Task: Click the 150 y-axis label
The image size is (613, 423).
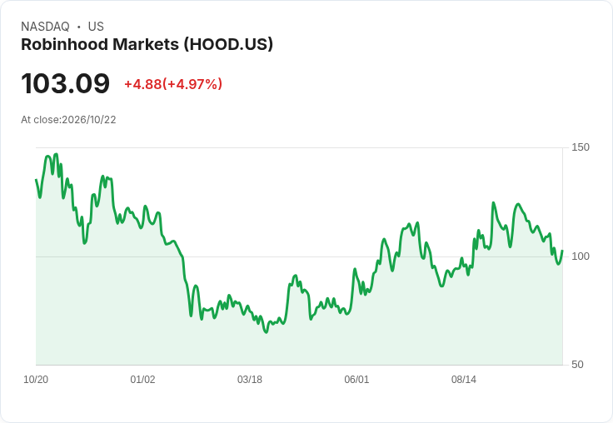Action: coord(581,147)
